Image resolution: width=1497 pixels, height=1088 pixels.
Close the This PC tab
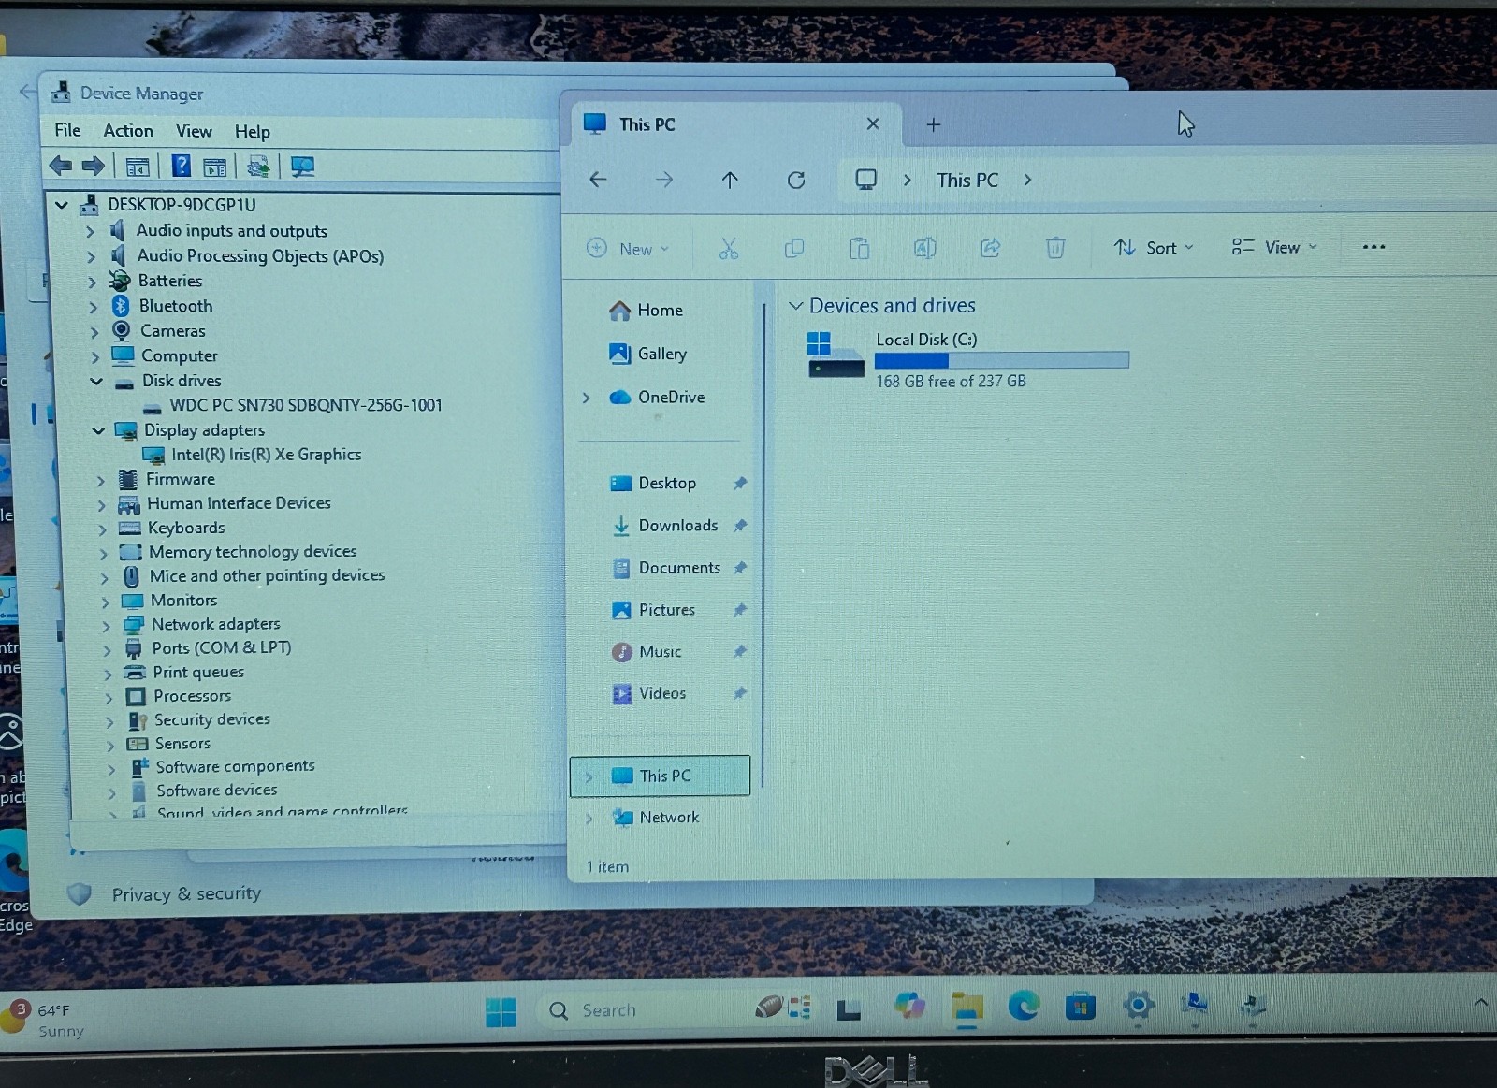pyautogui.click(x=873, y=123)
